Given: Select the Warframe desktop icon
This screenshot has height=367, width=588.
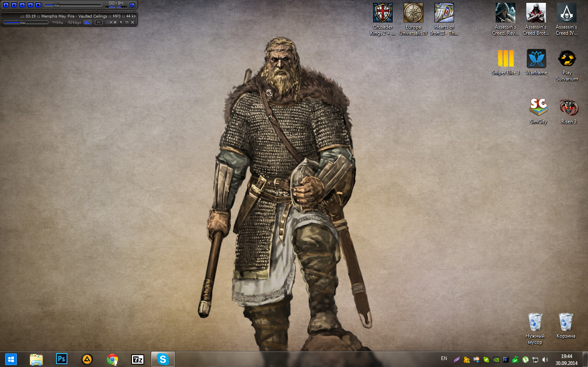Looking at the screenshot, I should pos(537,62).
